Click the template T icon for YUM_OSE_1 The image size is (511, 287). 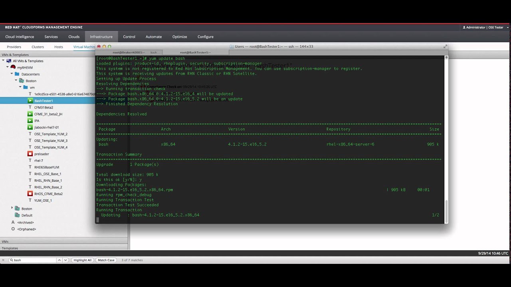point(30,200)
